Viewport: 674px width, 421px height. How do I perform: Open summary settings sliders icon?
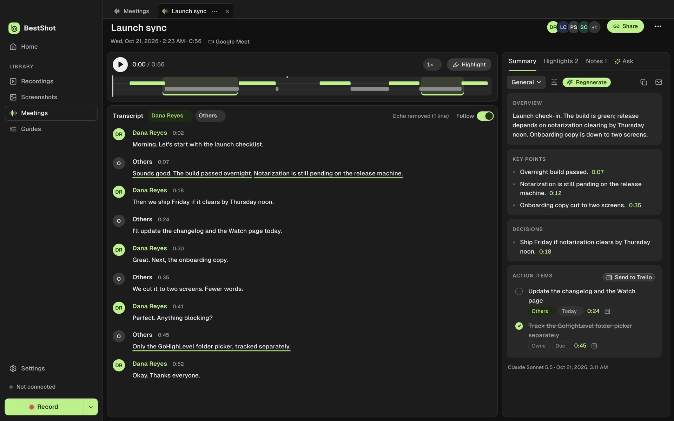pyautogui.click(x=554, y=82)
